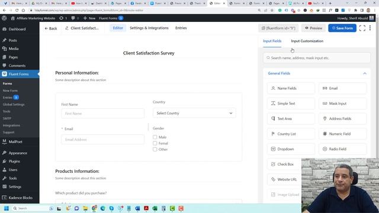Click the Save Form button
Screen dimensions: 379x213
click(x=342, y=28)
